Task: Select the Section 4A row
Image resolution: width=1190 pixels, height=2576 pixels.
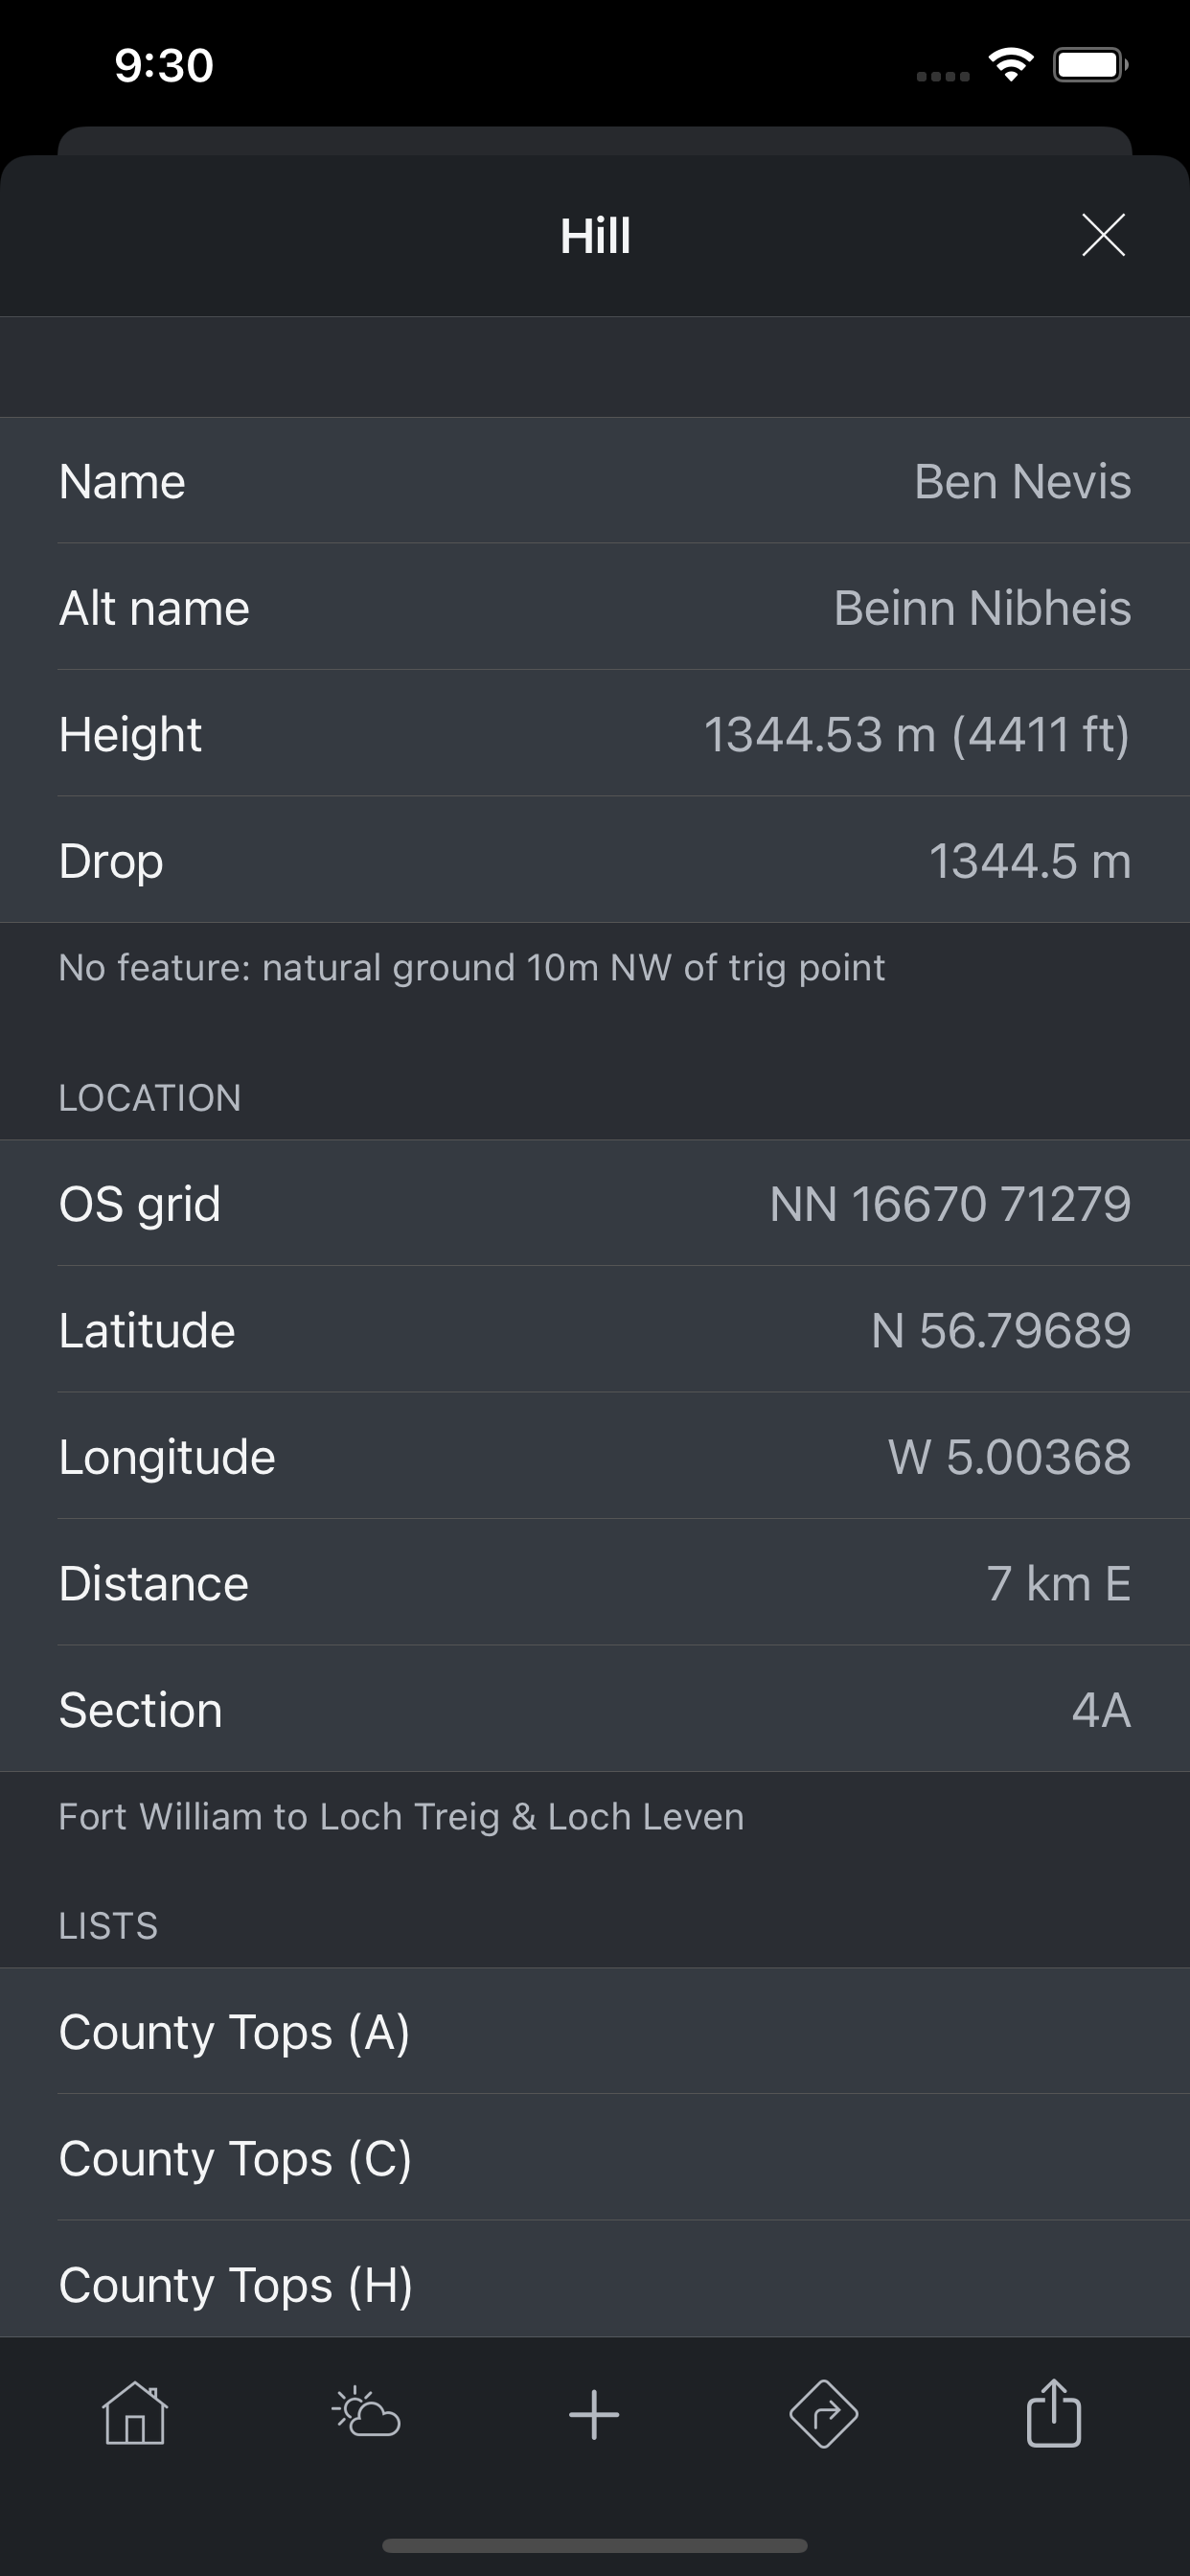Action: pos(594,1709)
